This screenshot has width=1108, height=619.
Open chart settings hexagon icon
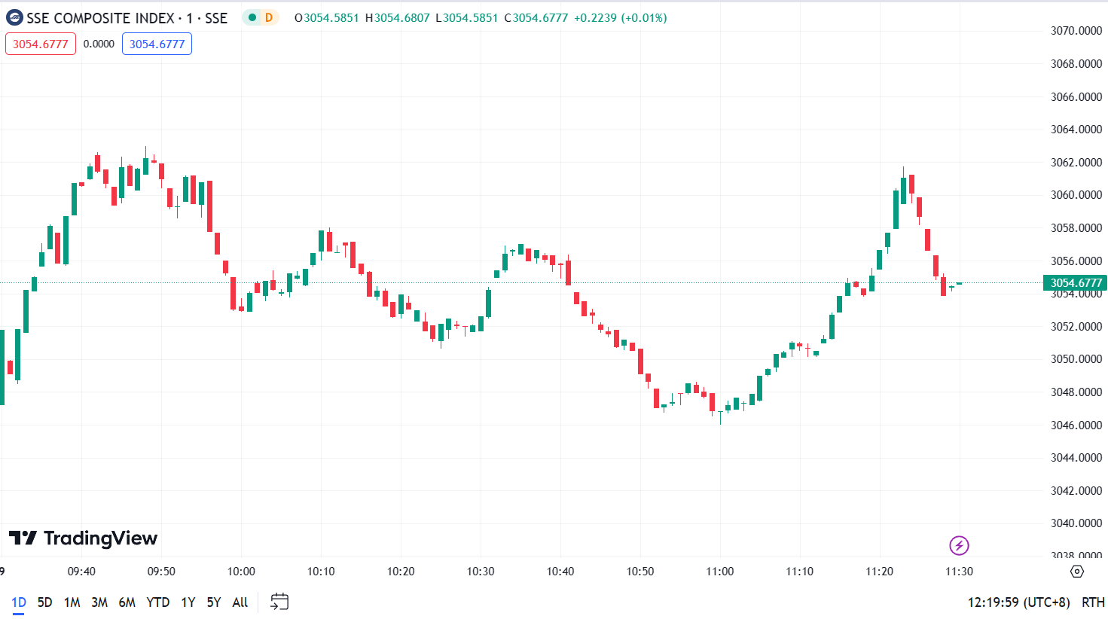(1077, 572)
